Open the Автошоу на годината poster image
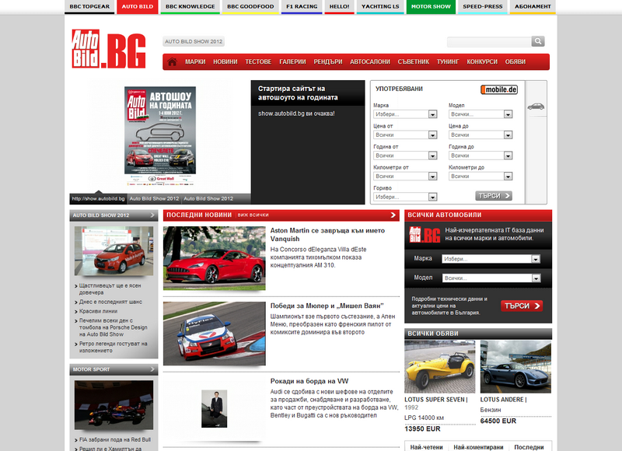The height and width of the screenshot is (451, 622). click(160, 135)
